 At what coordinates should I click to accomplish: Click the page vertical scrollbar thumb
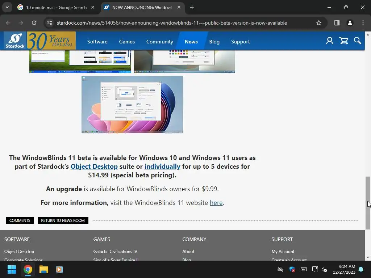368,203
